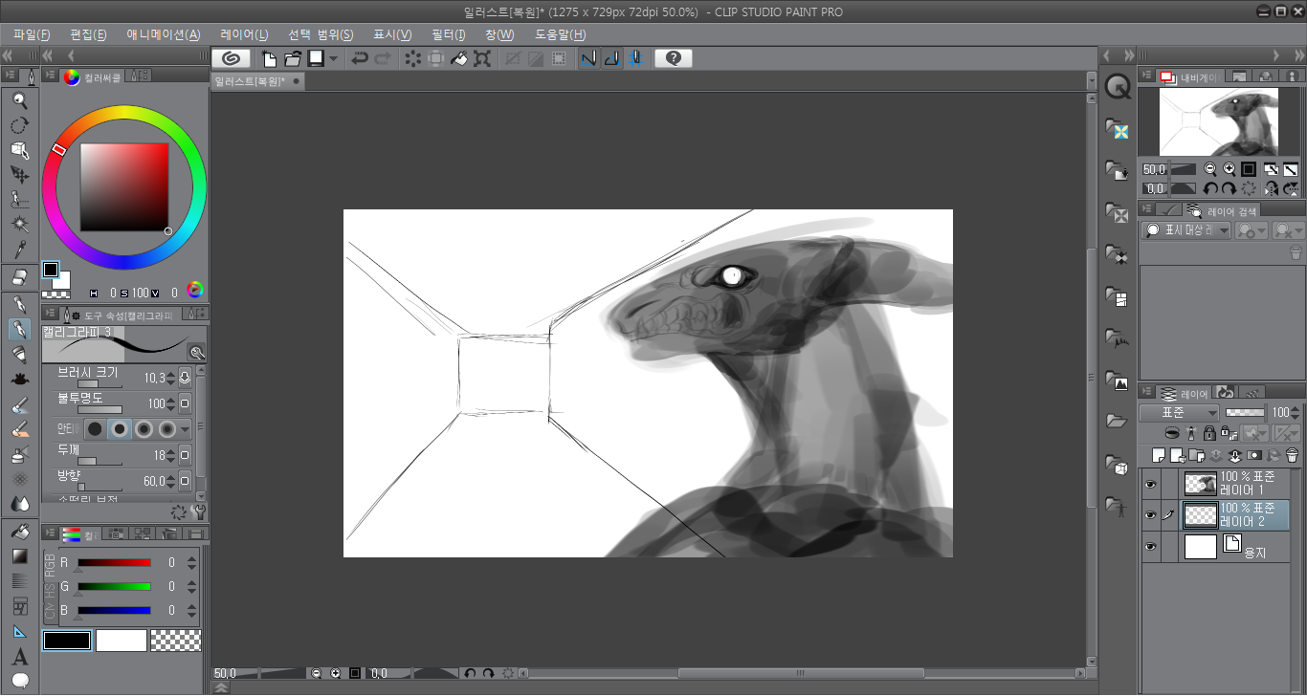The height and width of the screenshot is (696, 1307).
Task: Expand the anti-aliasing options dropdown arrow
Action: 186,429
